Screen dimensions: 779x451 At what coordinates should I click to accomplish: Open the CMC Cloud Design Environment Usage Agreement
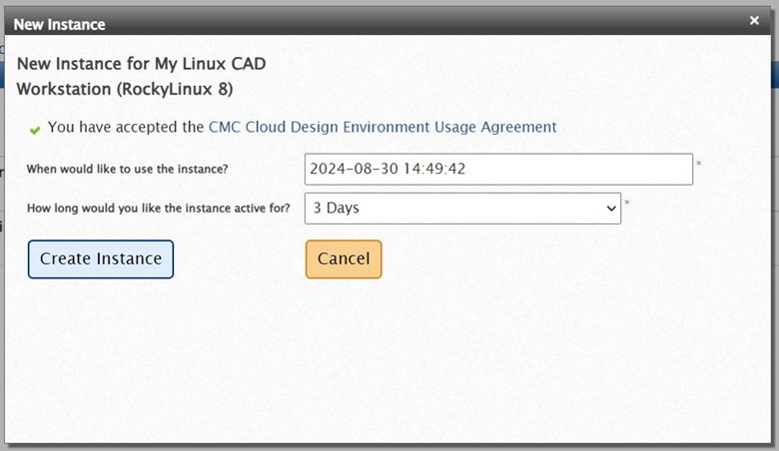(x=382, y=127)
